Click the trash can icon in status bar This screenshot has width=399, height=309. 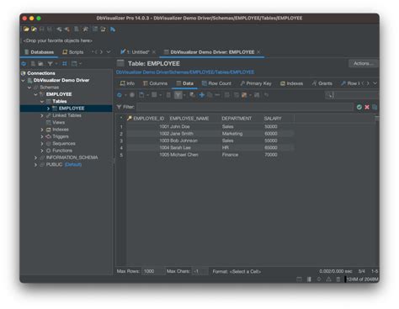(338, 280)
